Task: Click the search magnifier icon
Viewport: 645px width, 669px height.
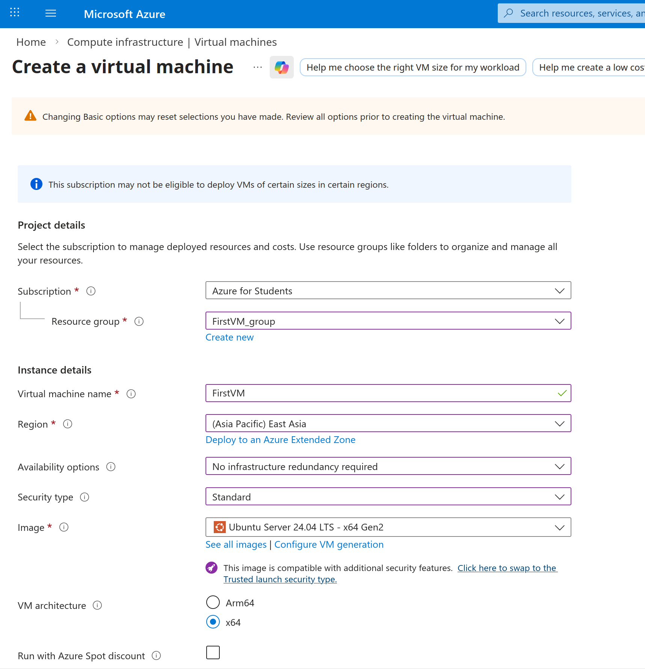Action: 508,13
